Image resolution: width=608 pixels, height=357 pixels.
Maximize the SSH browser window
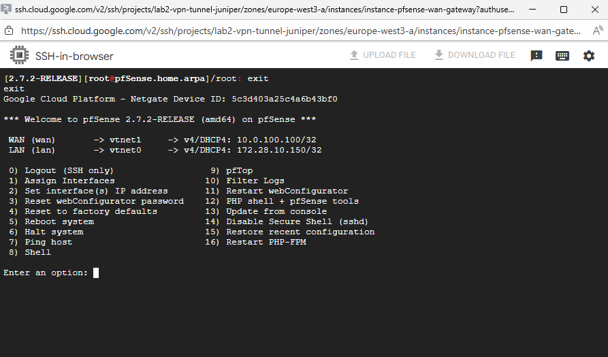coord(563,10)
